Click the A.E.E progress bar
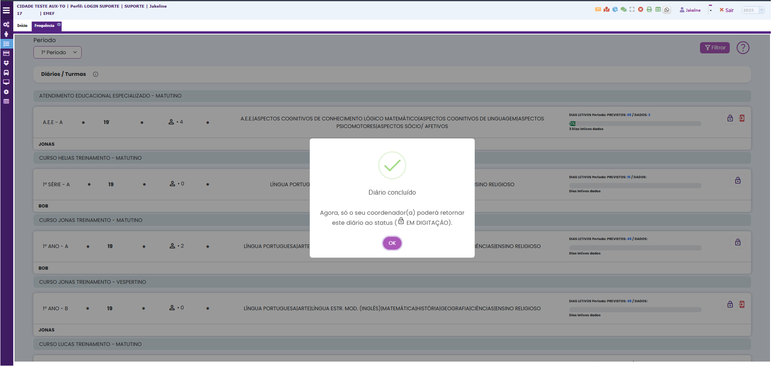 click(x=635, y=124)
